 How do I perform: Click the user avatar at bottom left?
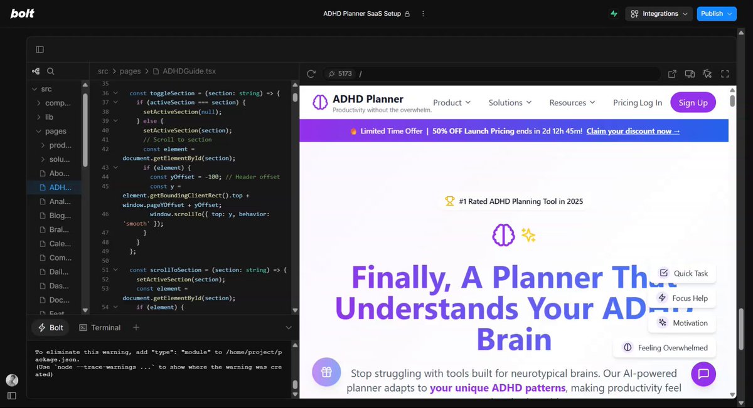[12, 380]
